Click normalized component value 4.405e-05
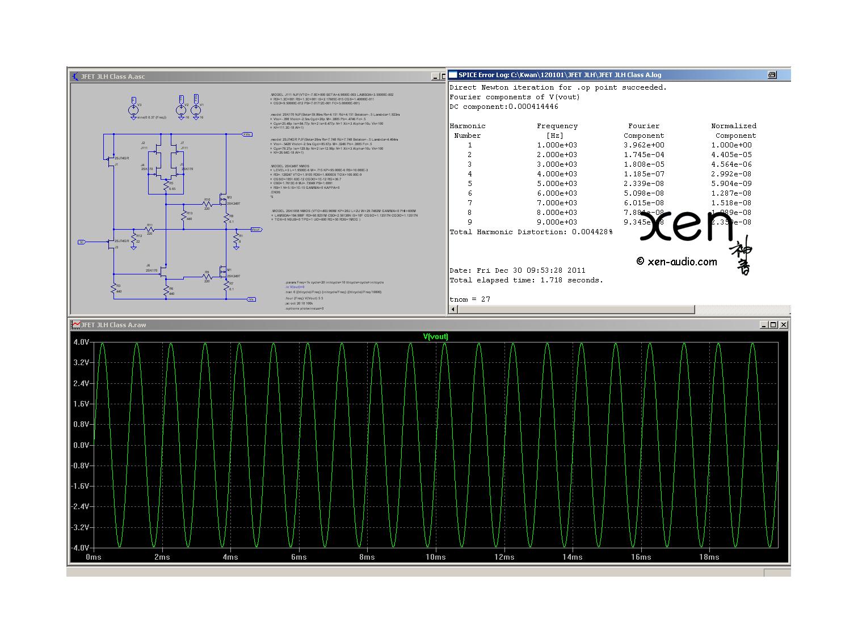858x643 pixels. click(x=731, y=155)
